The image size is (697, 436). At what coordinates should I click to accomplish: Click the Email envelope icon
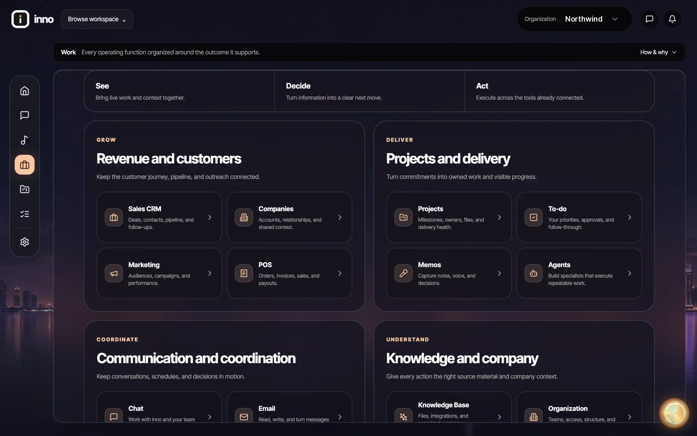(x=244, y=417)
